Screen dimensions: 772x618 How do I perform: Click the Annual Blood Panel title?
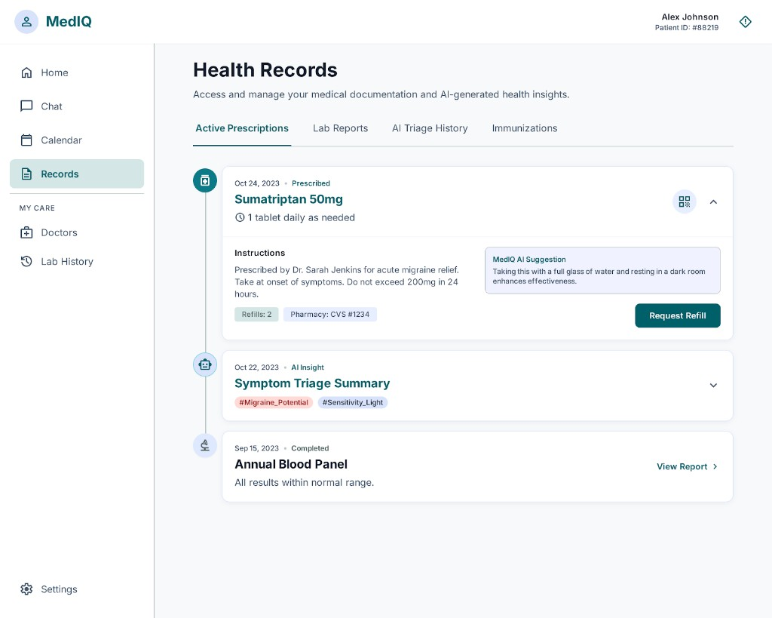291,464
